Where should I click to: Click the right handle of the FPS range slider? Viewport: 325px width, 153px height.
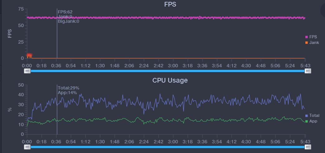(x=308, y=71)
